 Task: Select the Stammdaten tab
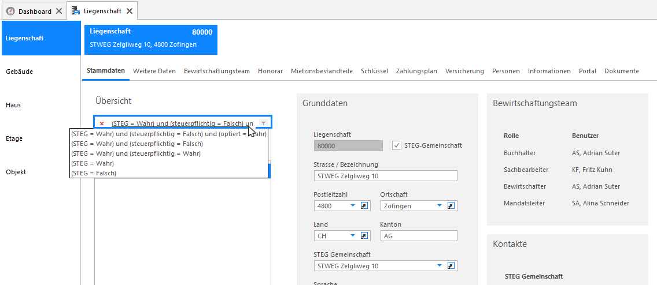(x=106, y=71)
